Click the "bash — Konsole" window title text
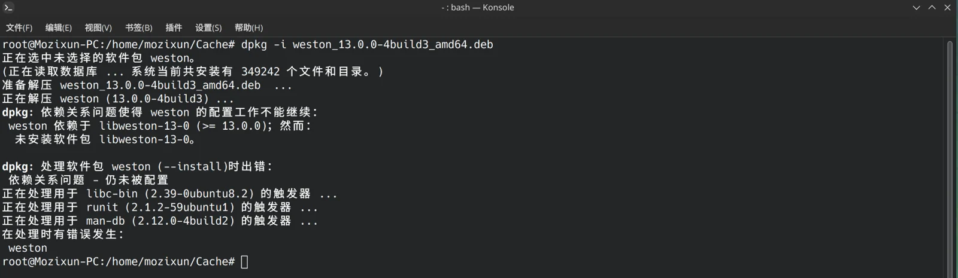958x278 pixels. 482,8
